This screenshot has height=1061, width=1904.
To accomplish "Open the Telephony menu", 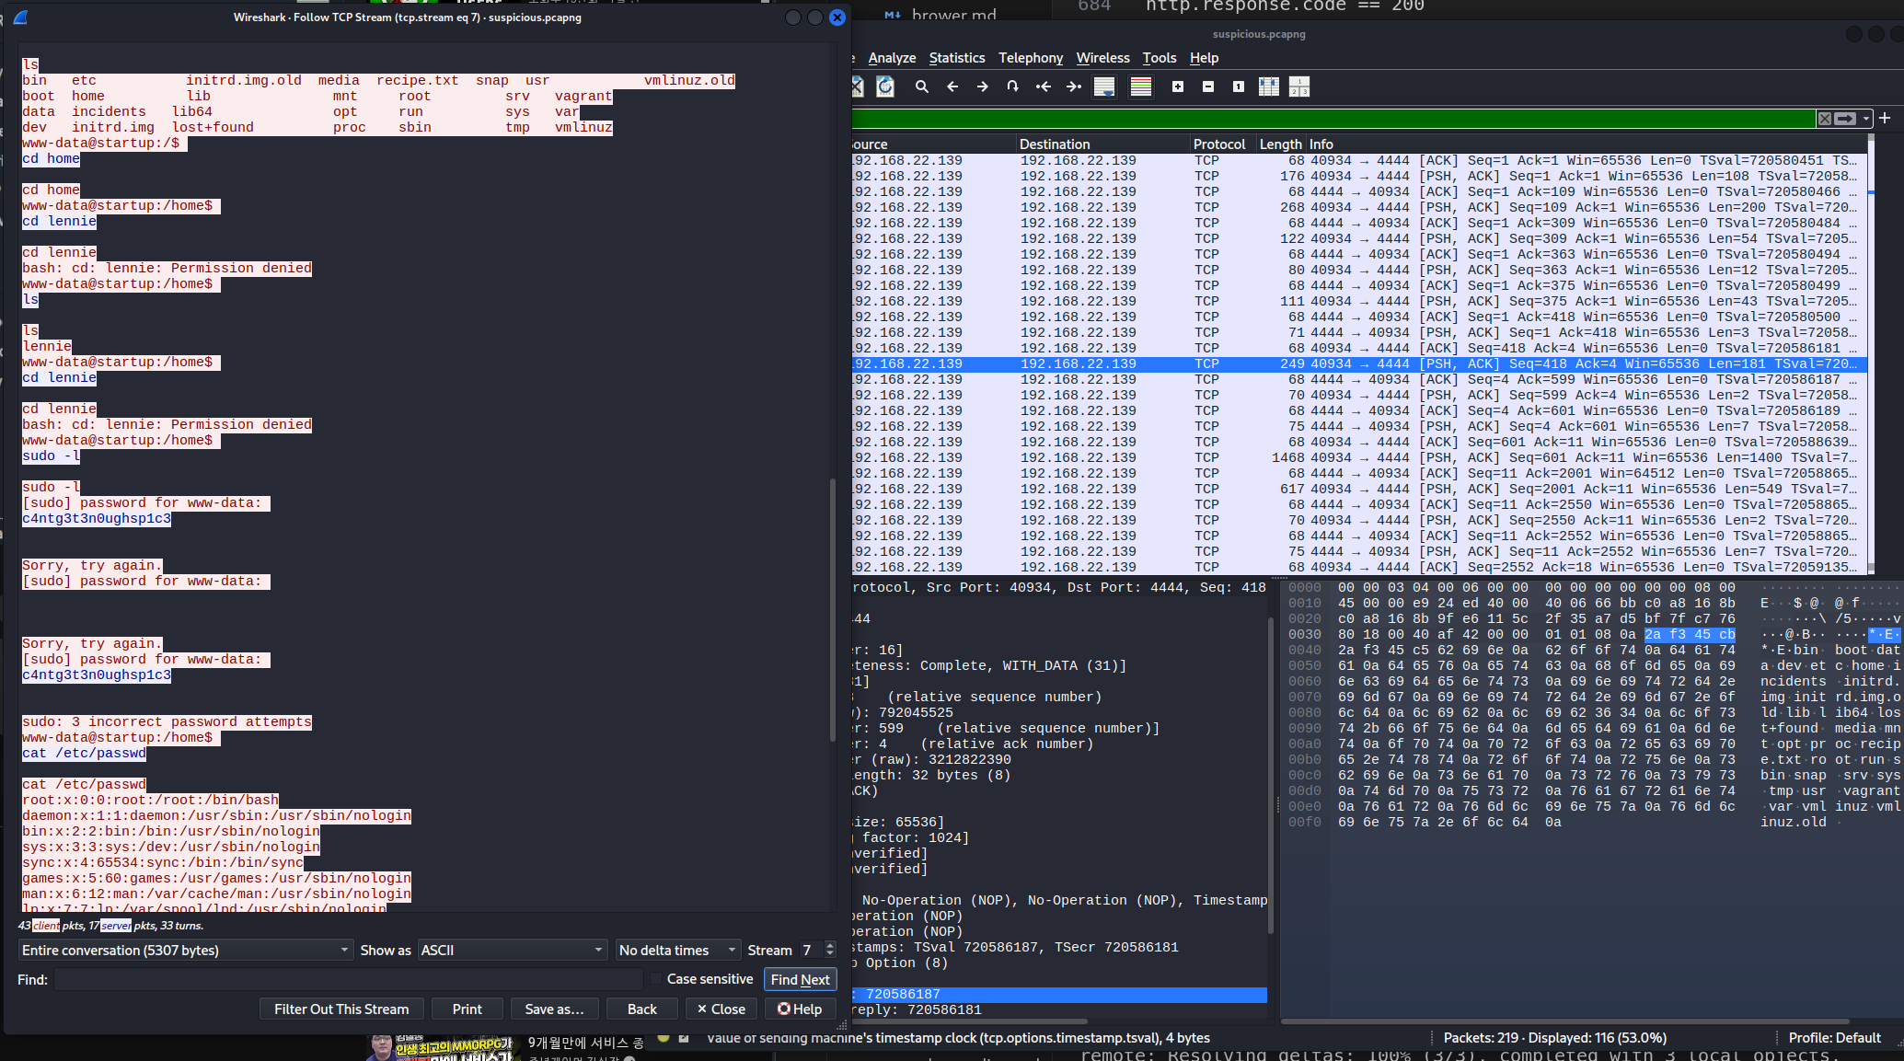I will pos(1030,58).
